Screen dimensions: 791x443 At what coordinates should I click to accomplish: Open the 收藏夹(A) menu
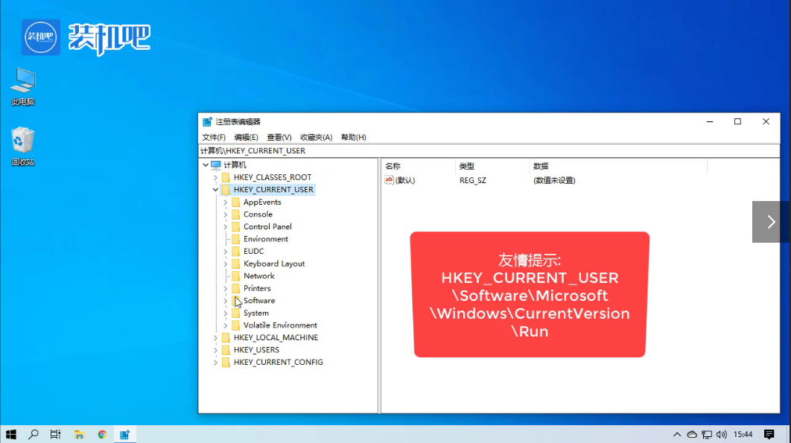(316, 138)
